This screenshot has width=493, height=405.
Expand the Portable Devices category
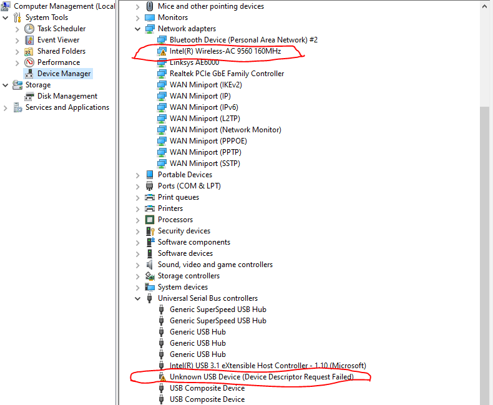tap(138, 175)
